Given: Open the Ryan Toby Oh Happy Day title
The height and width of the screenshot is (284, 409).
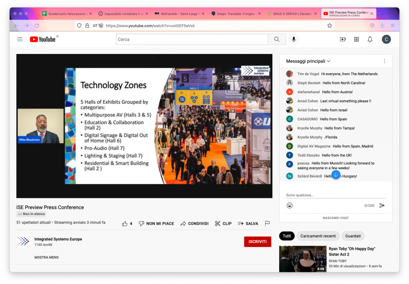Looking at the screenshot, I should coord(352,251).
